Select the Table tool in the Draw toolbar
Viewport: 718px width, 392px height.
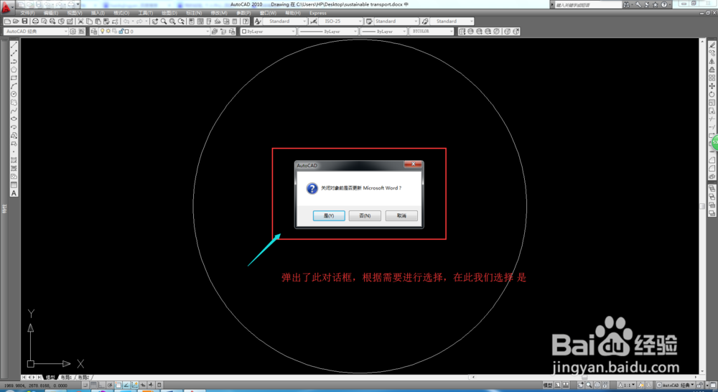14,185
